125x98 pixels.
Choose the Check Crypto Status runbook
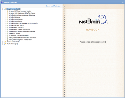pyautogui.click(x=16, y=21)
